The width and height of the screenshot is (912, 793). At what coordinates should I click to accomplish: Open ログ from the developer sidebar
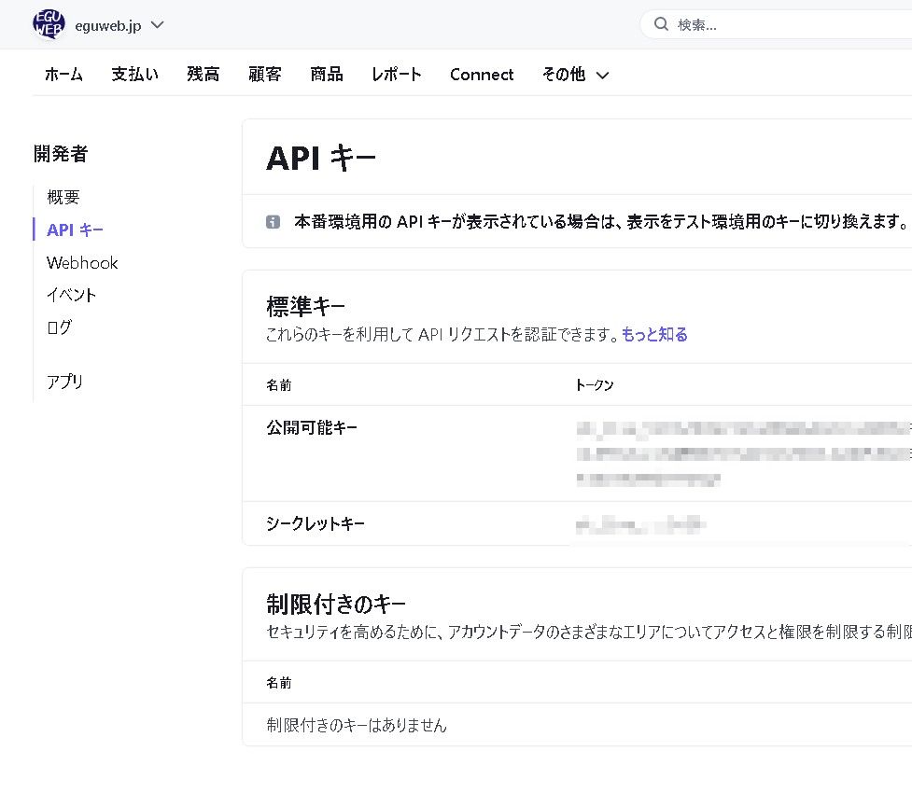59,327
